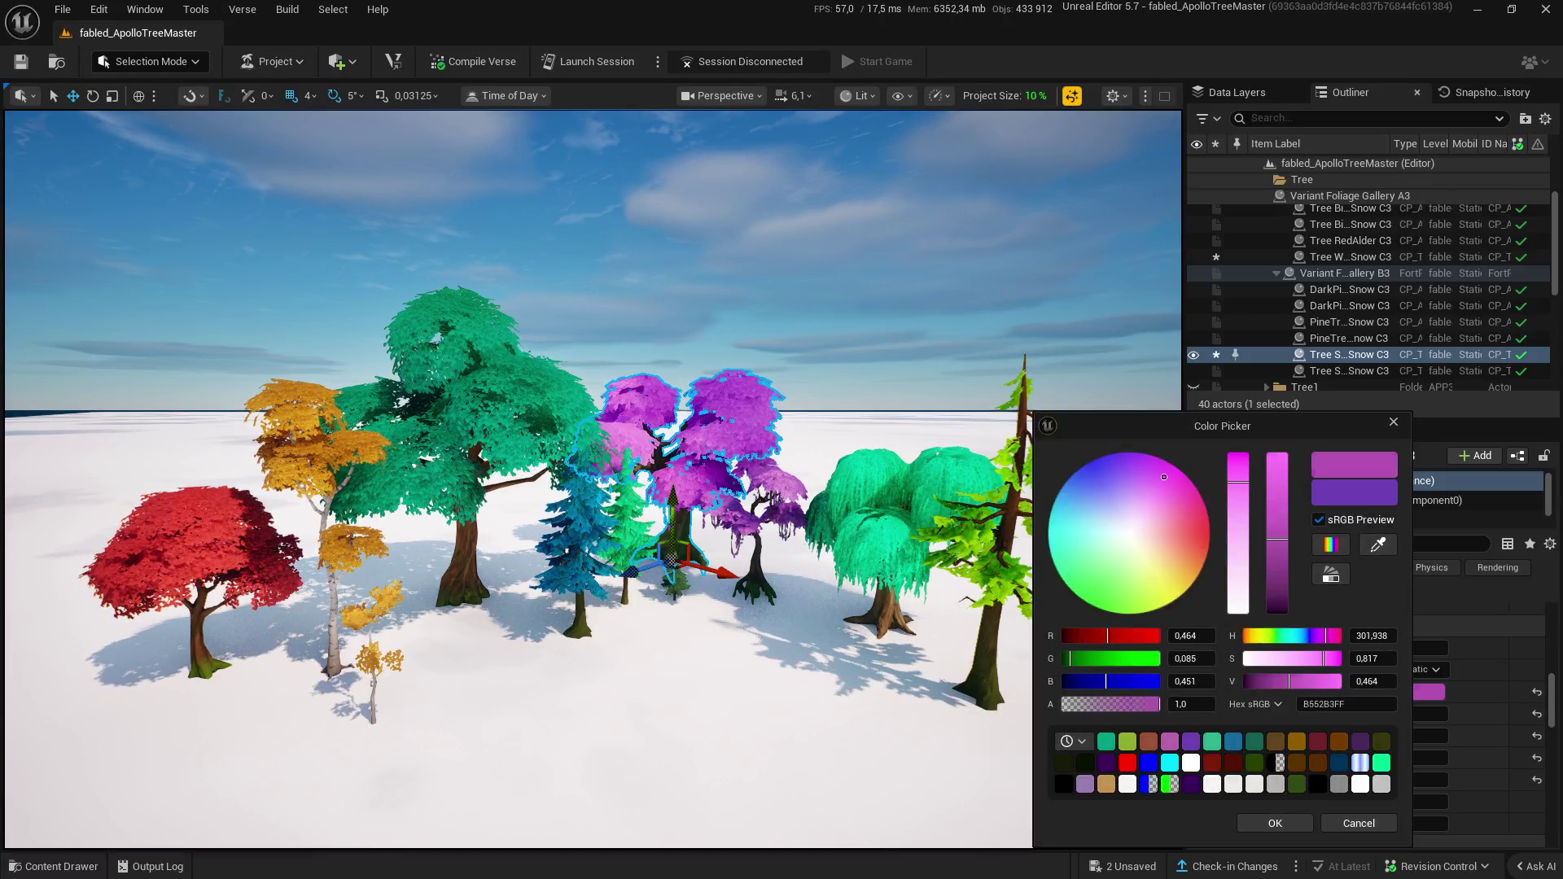Switch to the Rendering tab in Details
Screen dimensions: 1563x879
1497,567
